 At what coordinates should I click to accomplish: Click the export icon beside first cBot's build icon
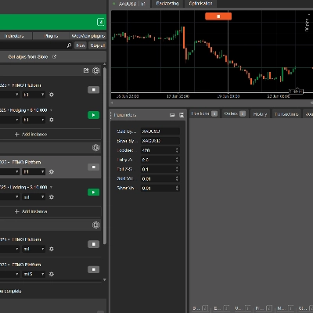(x=86, y=70)
